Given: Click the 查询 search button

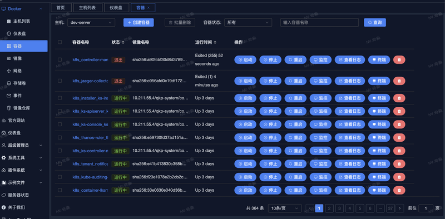Looking at the screenshot, I should pos(375,22).
